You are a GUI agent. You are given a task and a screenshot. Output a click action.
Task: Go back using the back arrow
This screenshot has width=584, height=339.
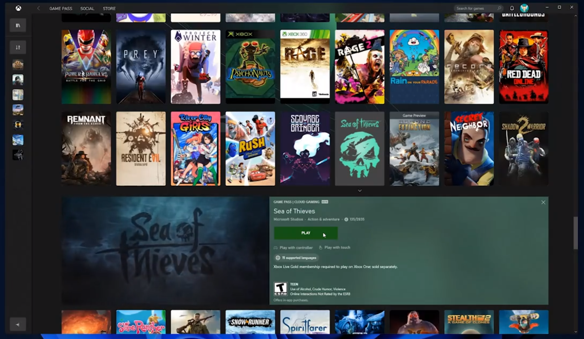coord(38,8)
